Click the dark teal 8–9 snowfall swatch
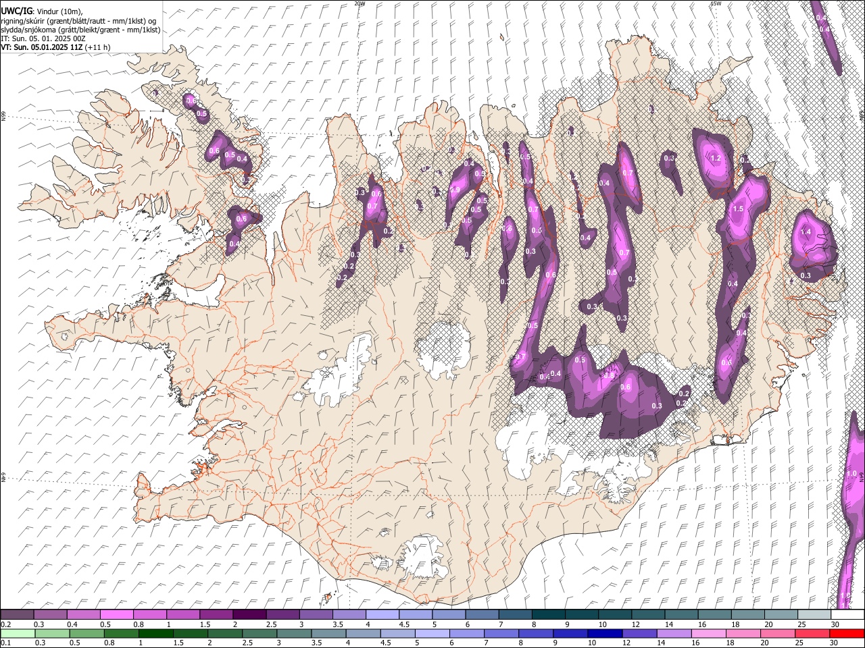865x648 pixels. [x=548, y=615]
